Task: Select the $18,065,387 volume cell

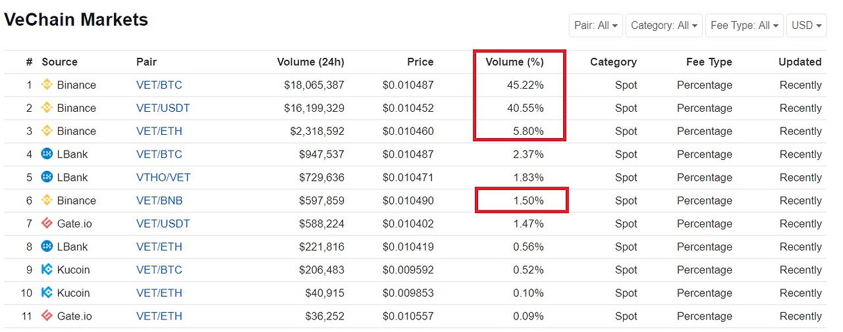Action: (x=314, y=85)
